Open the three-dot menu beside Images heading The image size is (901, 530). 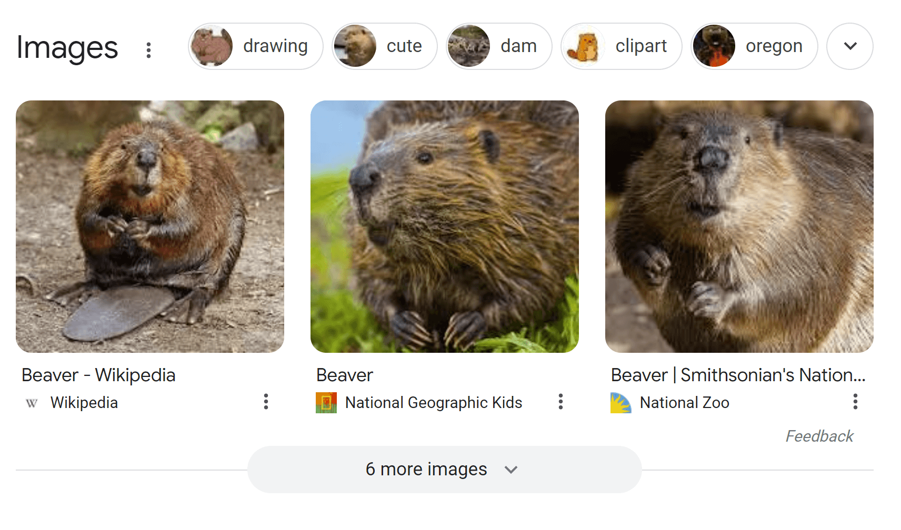[149, 50]
